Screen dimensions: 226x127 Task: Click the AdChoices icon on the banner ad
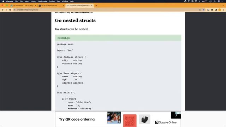click(x=177, y=113)
